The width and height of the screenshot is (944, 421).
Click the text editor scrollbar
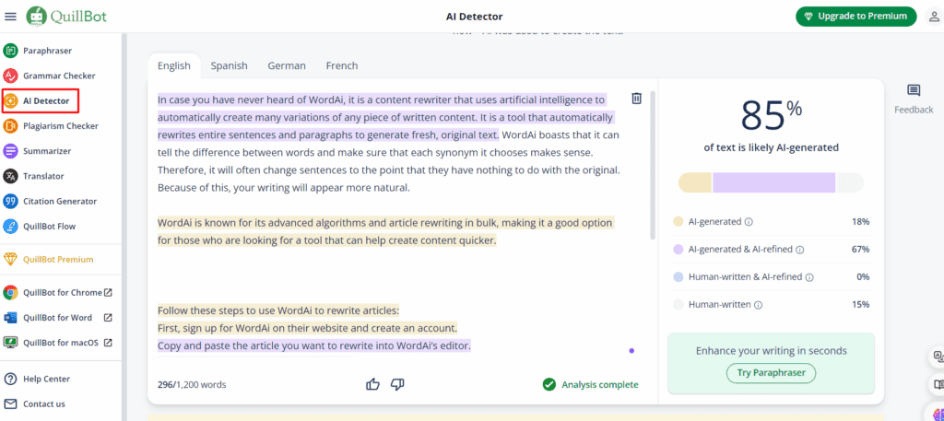[653, 166]
